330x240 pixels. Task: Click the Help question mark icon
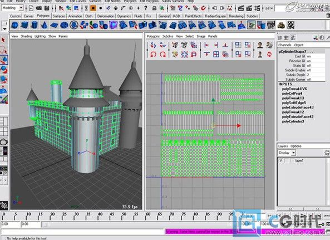click(x=146, y=8)
